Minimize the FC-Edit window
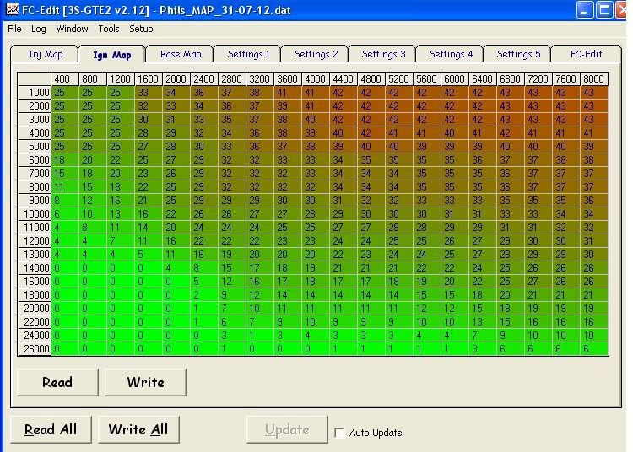Screen dimensions: 633x452 [585, 10]
